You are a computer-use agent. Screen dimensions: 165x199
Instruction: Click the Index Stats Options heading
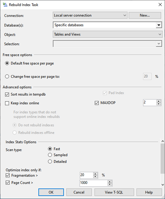click(21, 142)
